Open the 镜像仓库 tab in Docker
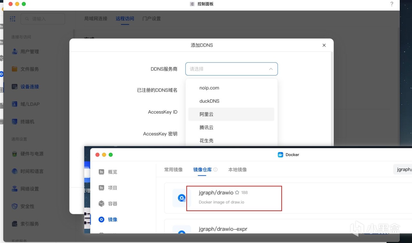 tap(202, 170)
